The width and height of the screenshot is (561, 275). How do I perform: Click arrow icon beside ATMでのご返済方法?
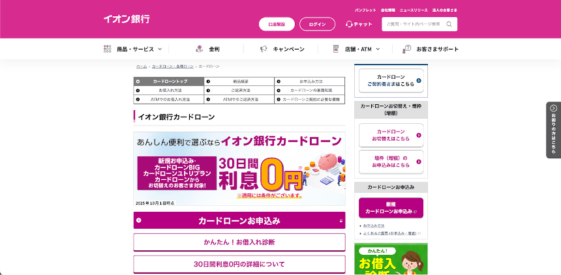coord(208,100)
